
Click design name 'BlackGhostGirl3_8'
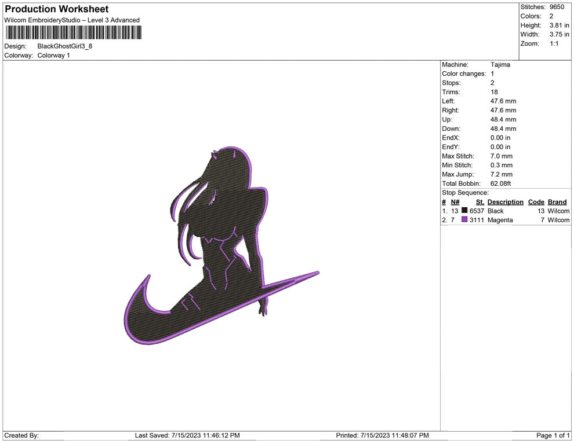[x=65, y=46]
